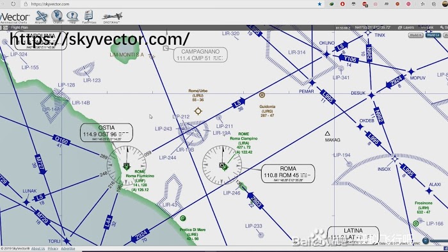Click the CAMPAGNANO VOR info box
The image size is (448, 252).
click(200, 55)
